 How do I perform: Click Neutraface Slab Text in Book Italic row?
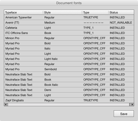click(x=19, y=85)
